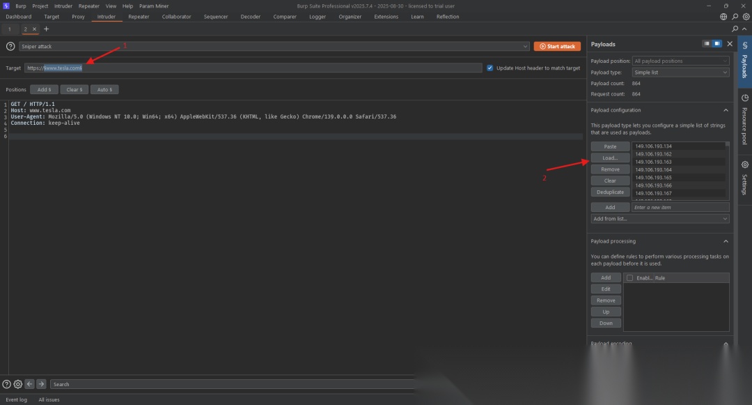Collapse the tab bar with the caret icon
The image size is (752, 405).
pos(744,29)
